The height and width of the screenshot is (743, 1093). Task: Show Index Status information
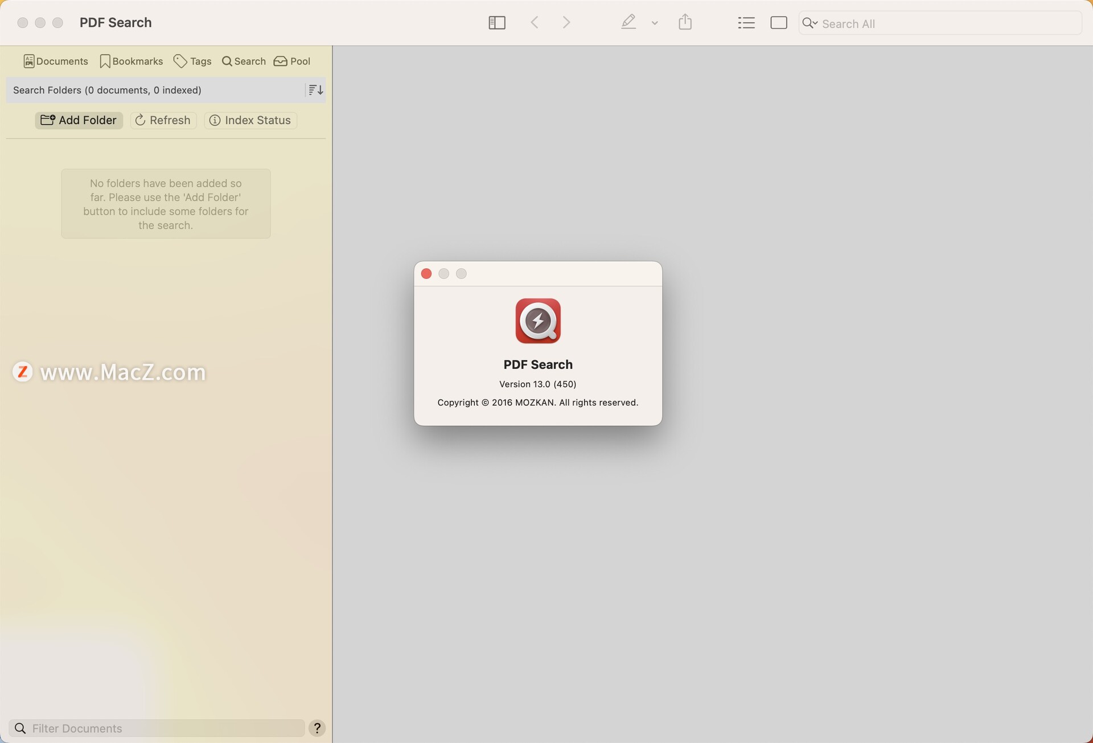(x=250, y=120)
